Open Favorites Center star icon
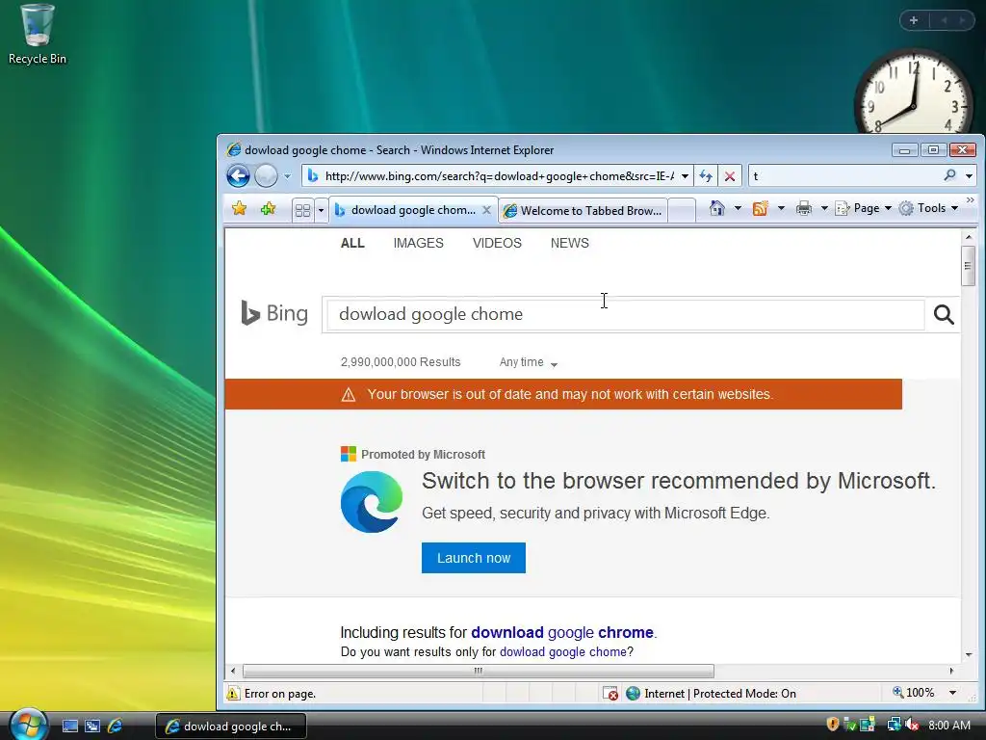Screen dimensions: 986x740 (239, 209)
